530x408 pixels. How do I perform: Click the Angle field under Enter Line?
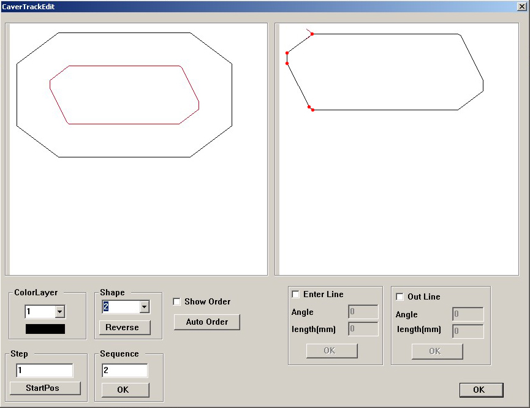[x=363, y=312]
